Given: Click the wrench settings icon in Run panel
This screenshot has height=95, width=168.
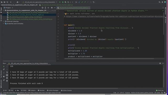Looking at the screenshot, I should pyautogui.click(x=4, y=69).
